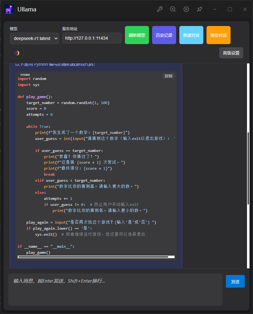This screenshot has width=253, height=314.
Task: Click the 服务地址 label
Action: (x=70, y=29)
